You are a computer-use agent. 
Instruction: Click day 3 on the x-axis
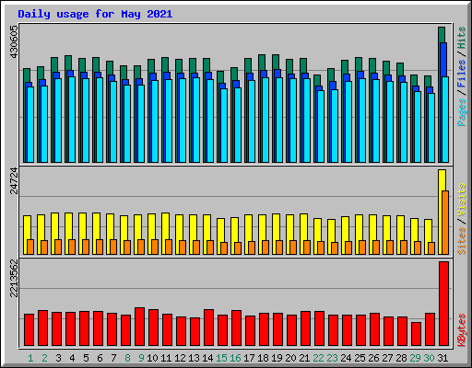tap(58, 358)
